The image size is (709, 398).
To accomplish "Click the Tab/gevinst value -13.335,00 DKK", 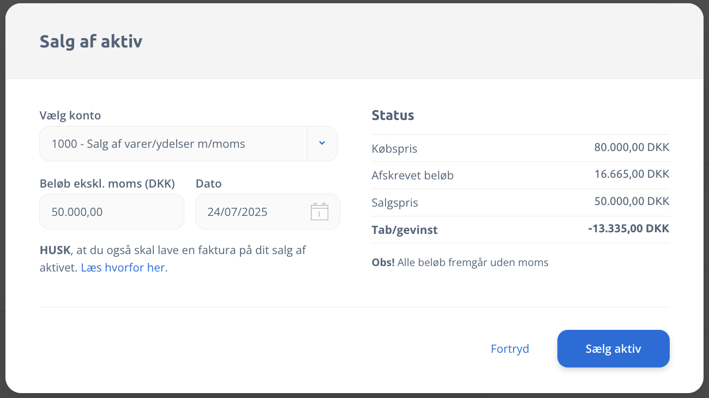I will click(629, 228).
